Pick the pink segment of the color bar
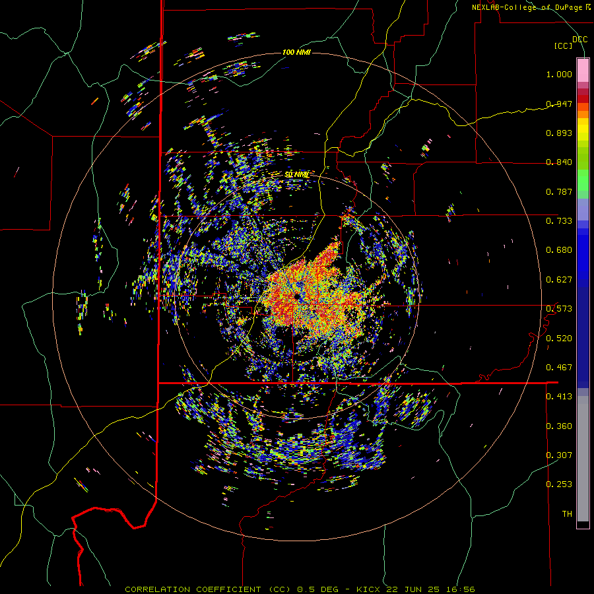The width and height of the screenshot is (594, 594). point(583,70)
